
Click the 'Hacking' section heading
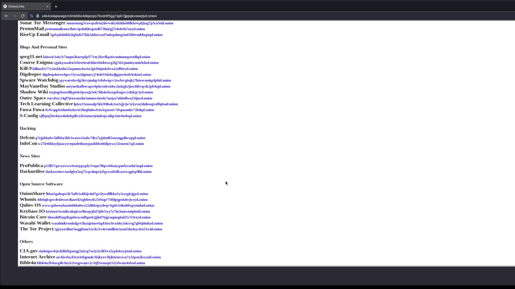28,128
